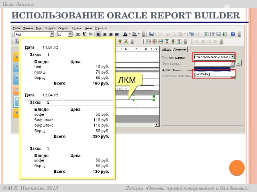Click the align-top objects icon
This screenshot has width=257, height=192.
click(x=167, y=41)
